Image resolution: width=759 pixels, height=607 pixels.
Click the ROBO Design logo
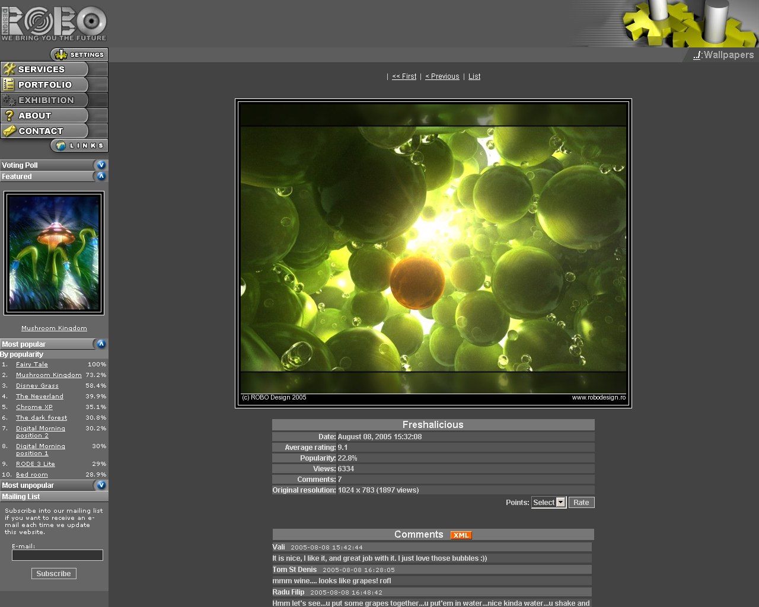pos(54,23)
